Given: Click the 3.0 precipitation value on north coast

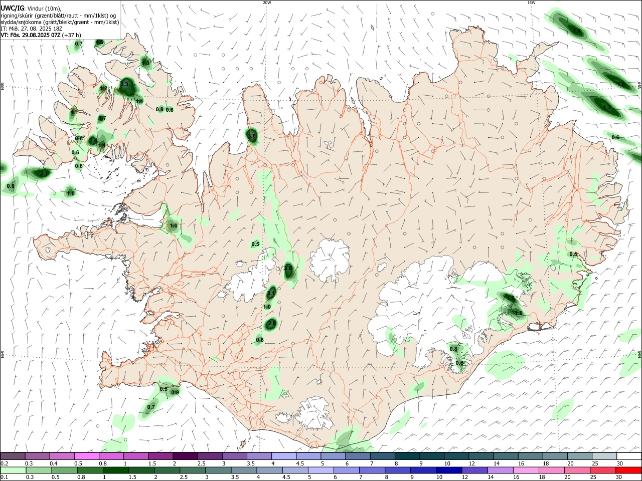Looking at the screenshot, I should pos(252,136).
